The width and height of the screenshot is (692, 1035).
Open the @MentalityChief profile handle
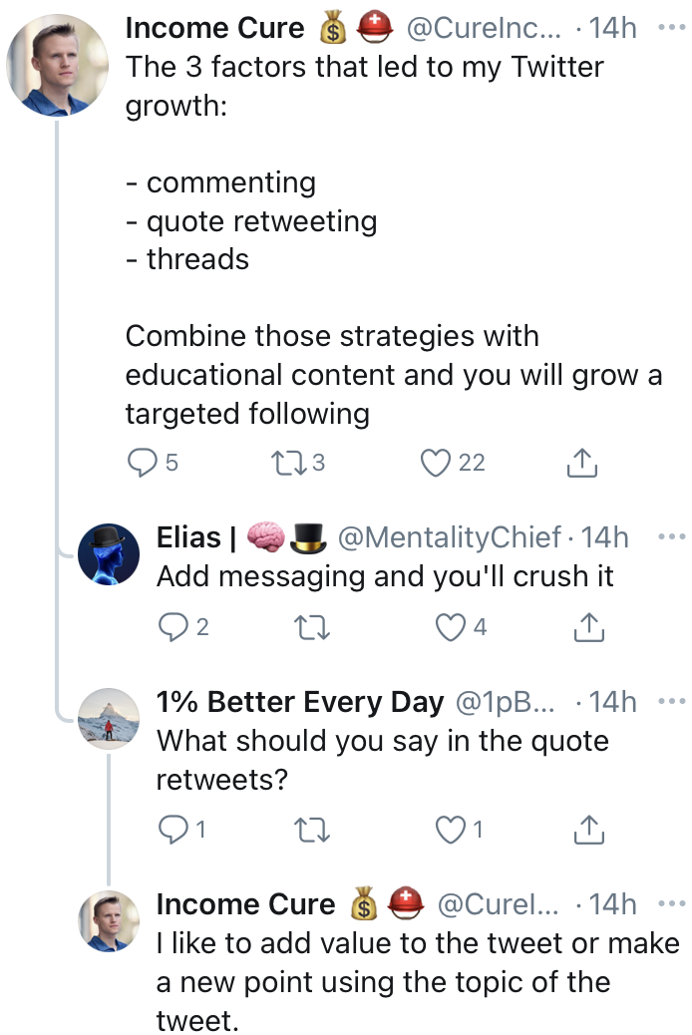pos(451,538)
